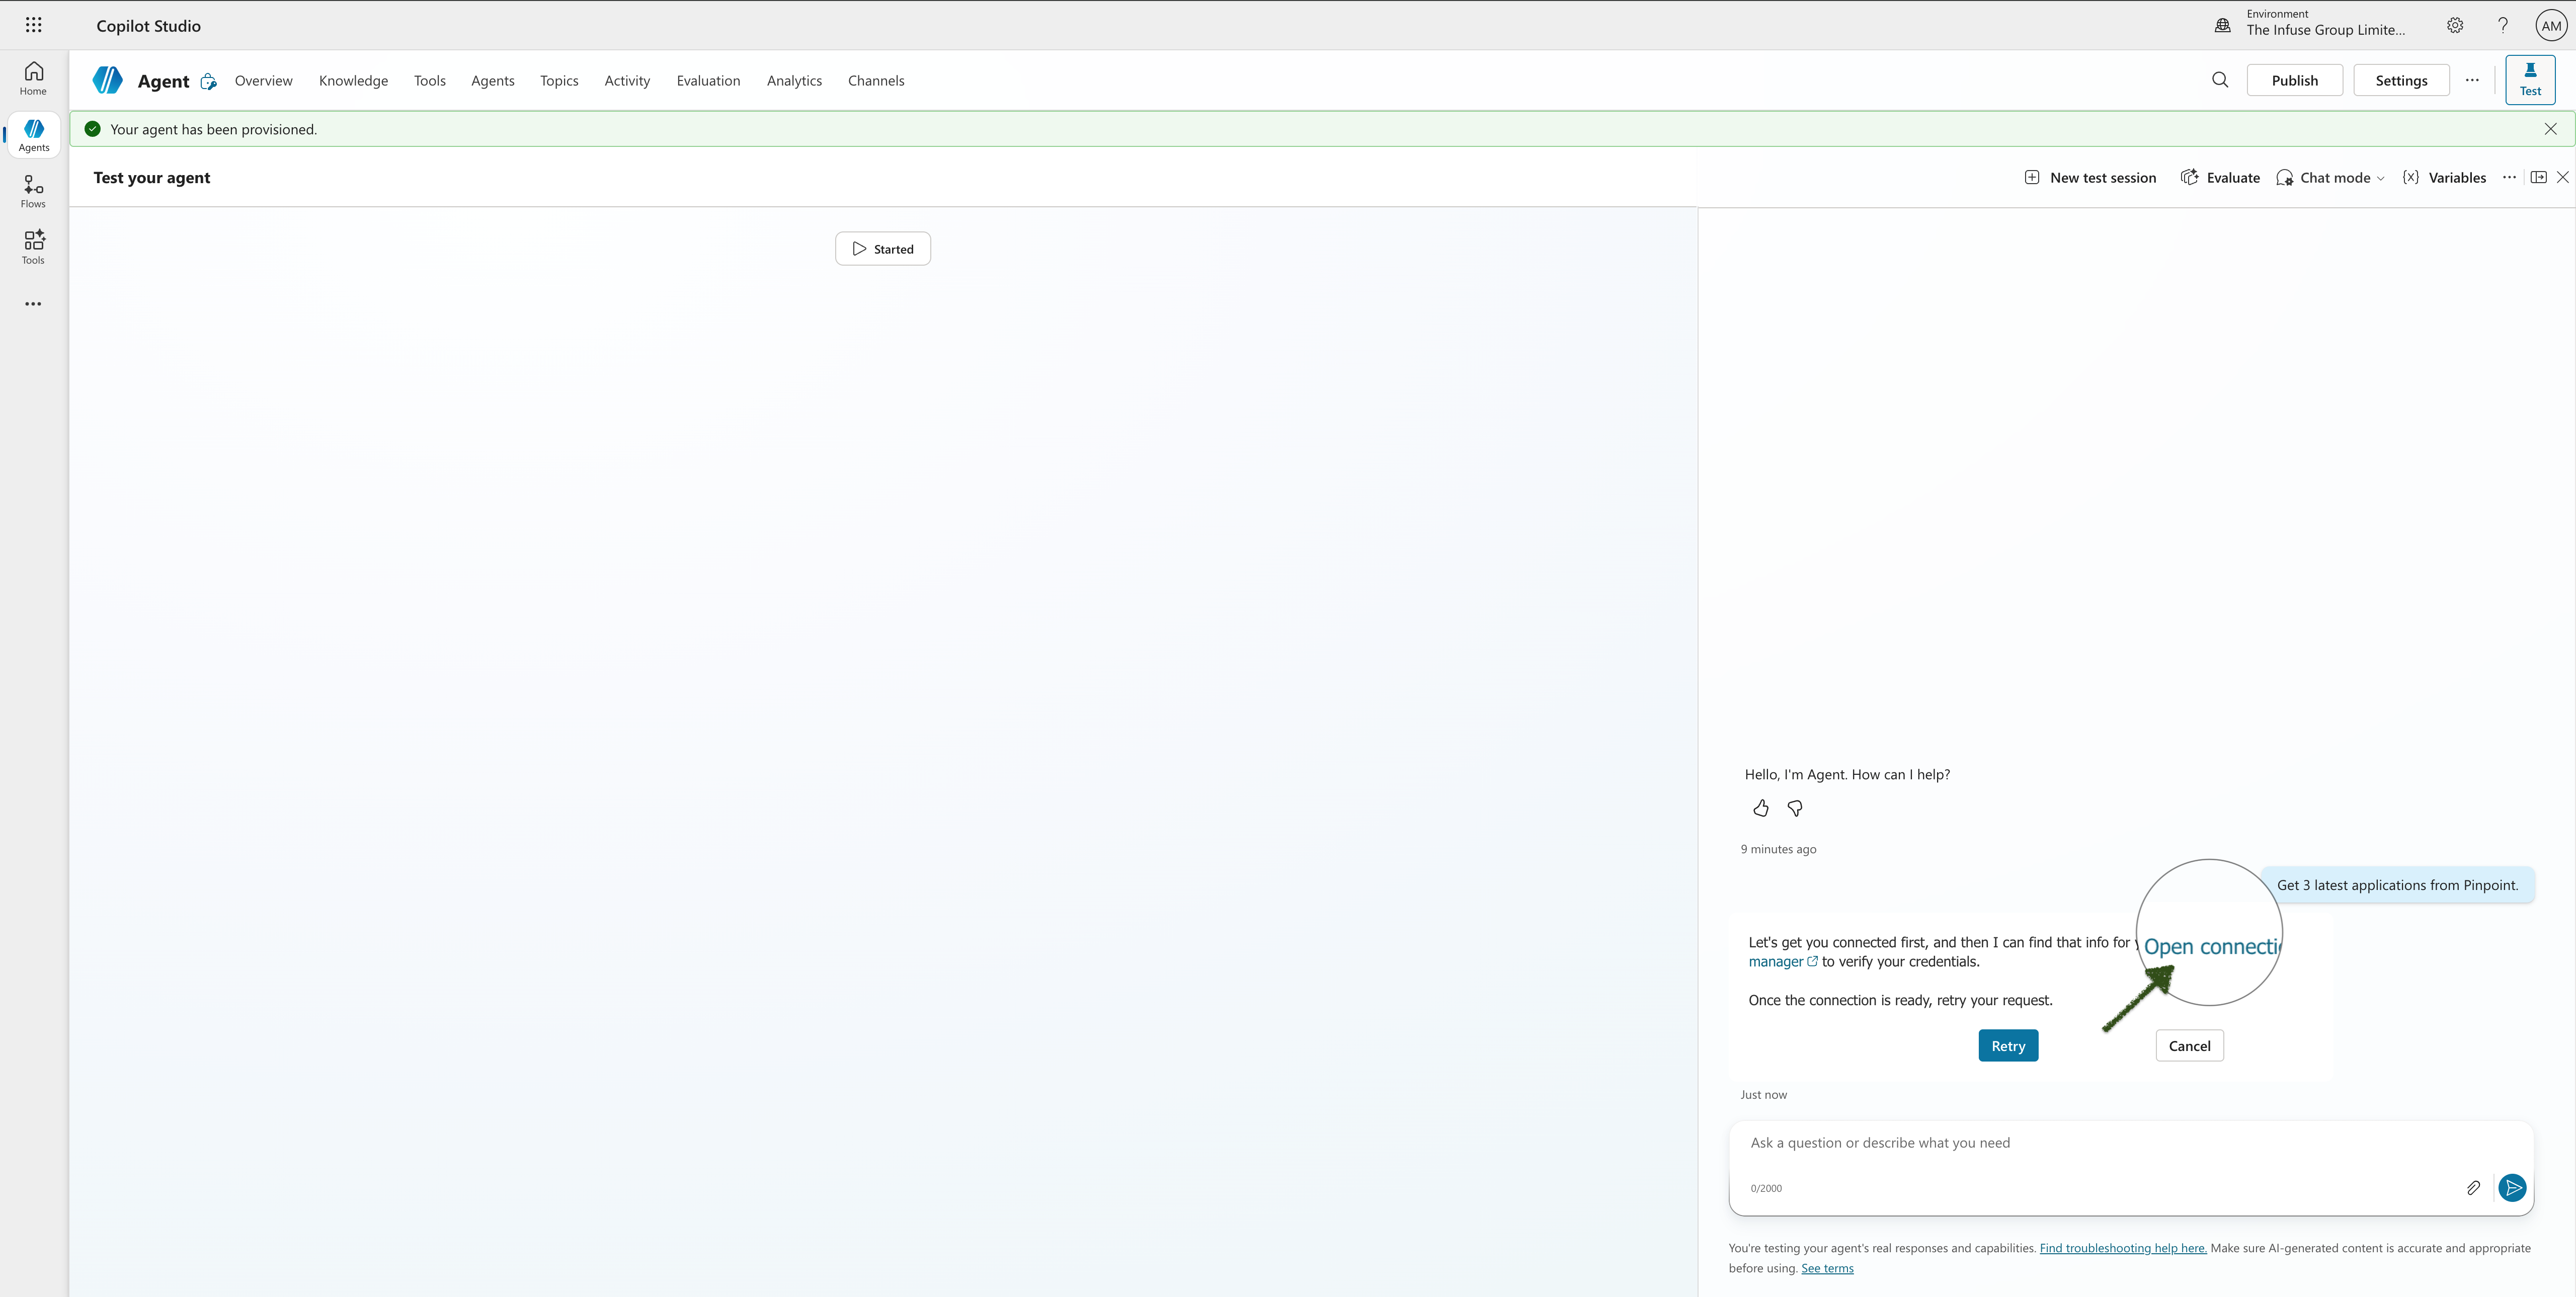Toggle the split view layout icon
The image size is (2576, 1297).
(x=2538, y=177)
